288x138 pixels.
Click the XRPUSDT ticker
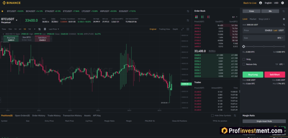pos(108,11)
